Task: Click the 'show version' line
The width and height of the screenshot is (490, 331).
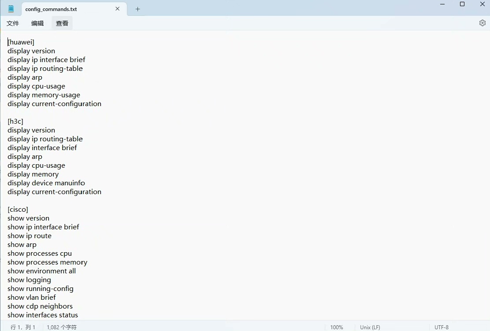Action: pos(29,218)
